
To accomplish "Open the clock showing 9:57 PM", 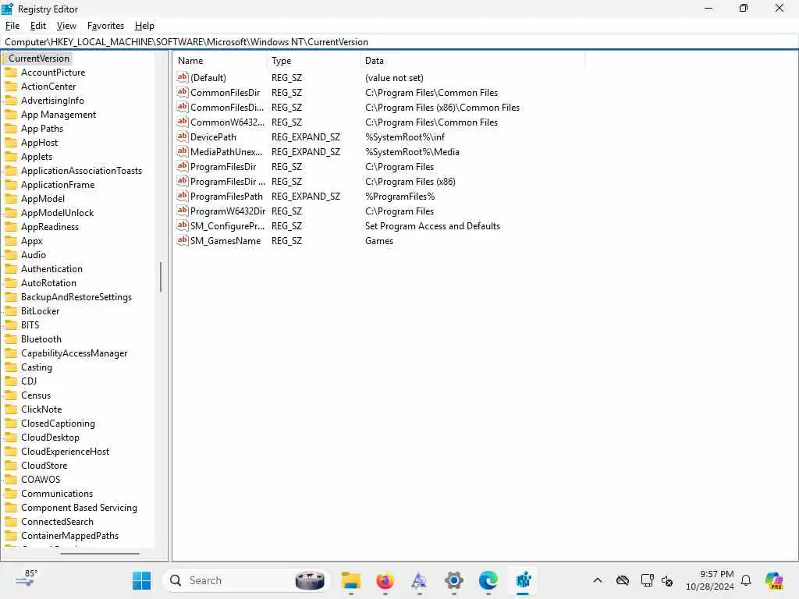I will [x=710, y=580].
